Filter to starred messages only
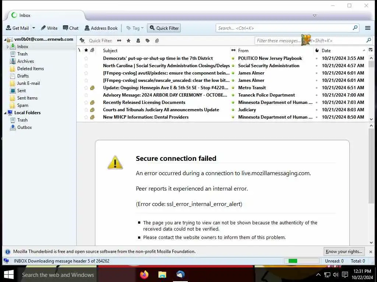Screen dimensions: 377x282 tap(128, 40)
